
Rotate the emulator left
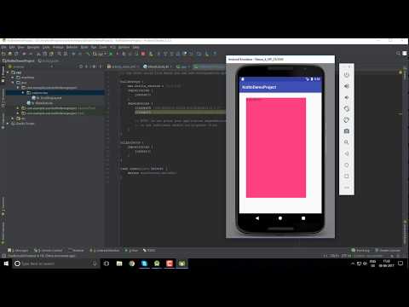pos(347,108)
